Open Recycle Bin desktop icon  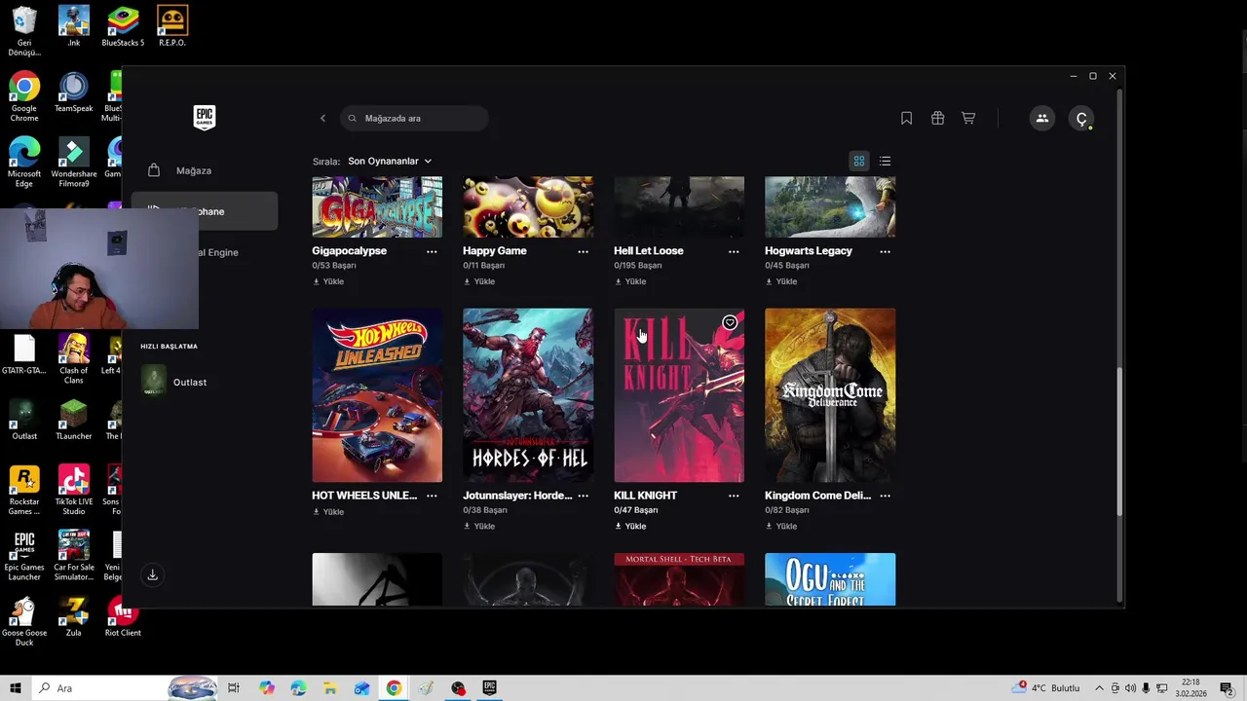pyautogui.click(x=24, y=31)
